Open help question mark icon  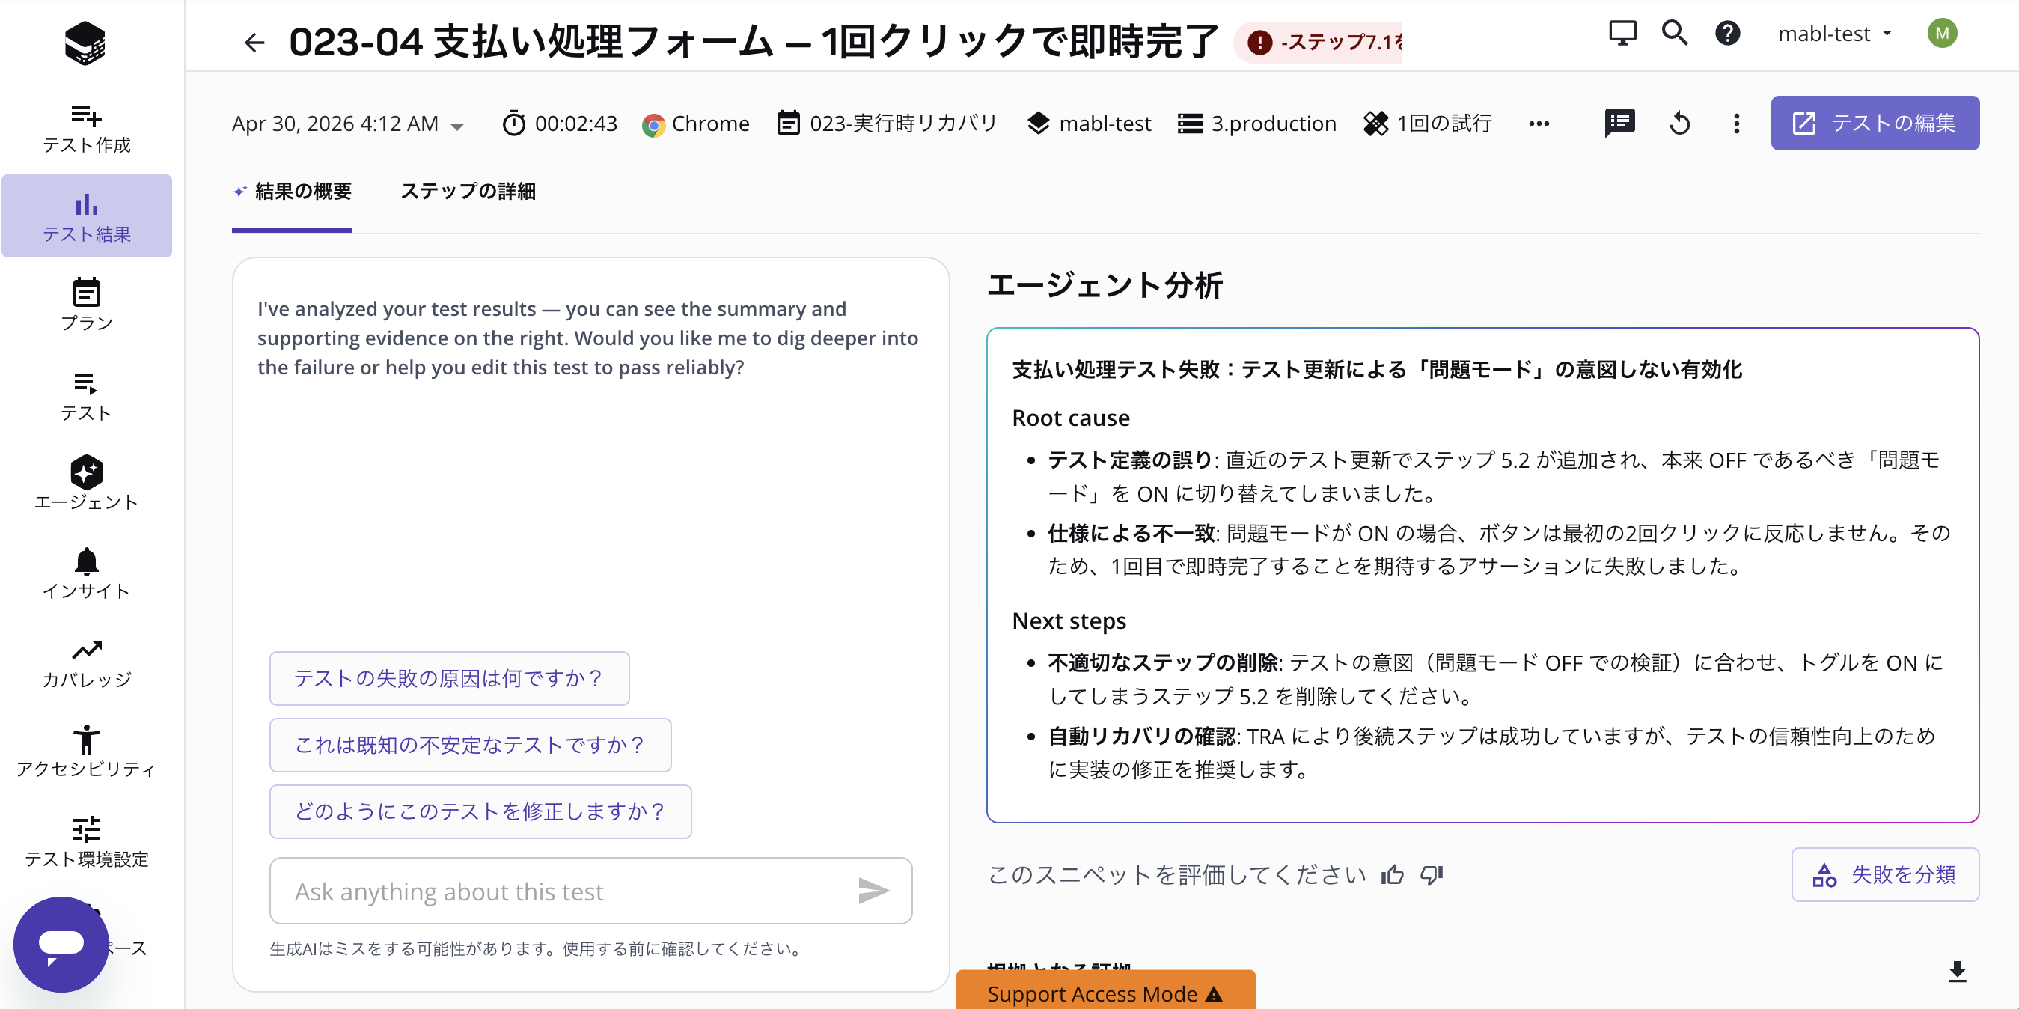(x=1727, y=34)
